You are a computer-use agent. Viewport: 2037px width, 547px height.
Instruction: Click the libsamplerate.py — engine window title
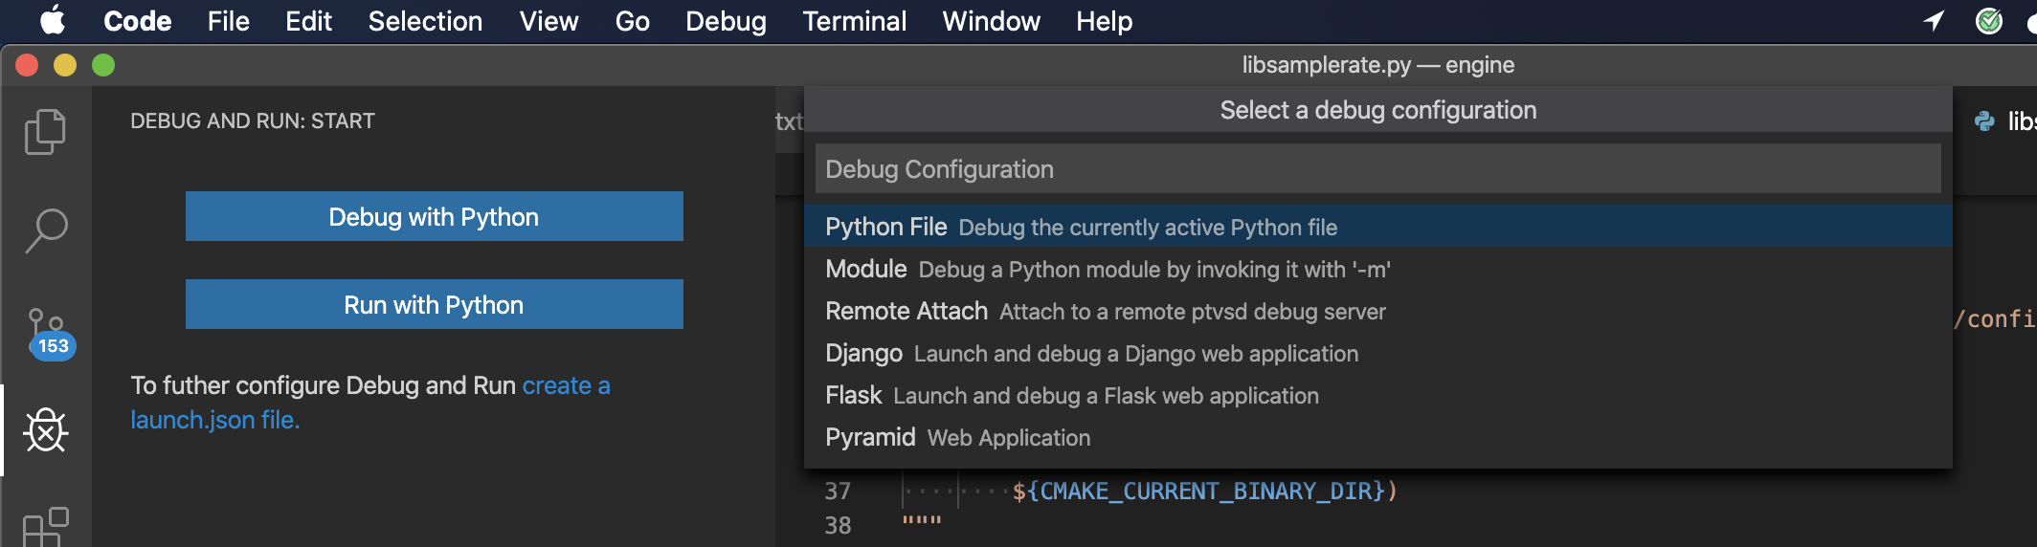pyautogui.click(x=1377, y=65)
